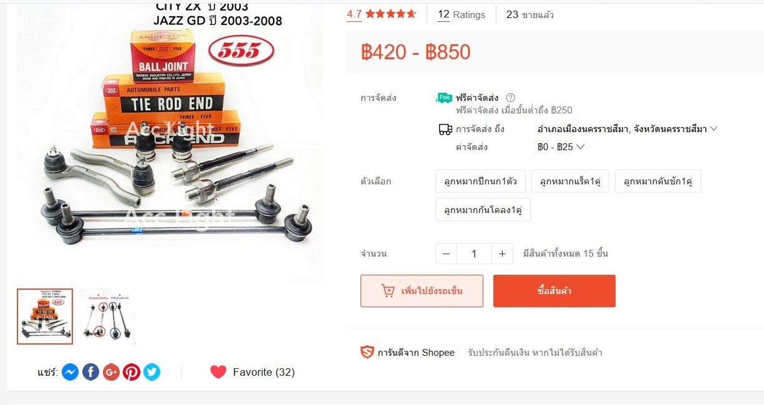Screen dimensions: 764x405
Task: Share product on Facebook icon
Action: coord(91,372)
